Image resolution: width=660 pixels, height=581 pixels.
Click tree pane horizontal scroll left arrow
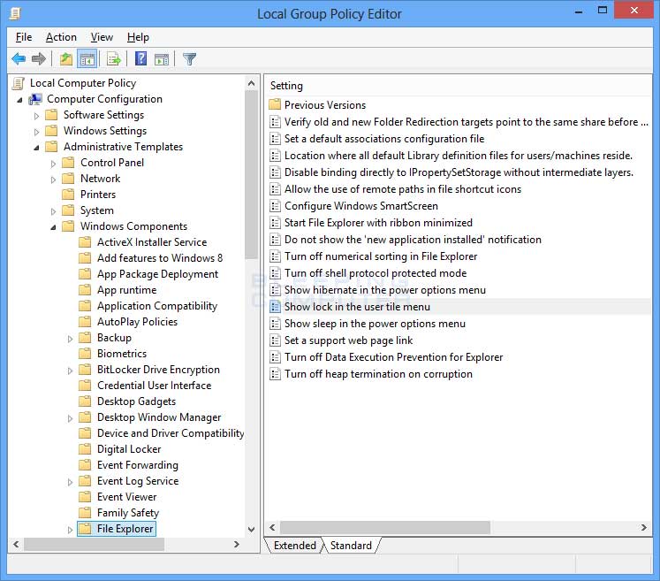tap(16, 545)
